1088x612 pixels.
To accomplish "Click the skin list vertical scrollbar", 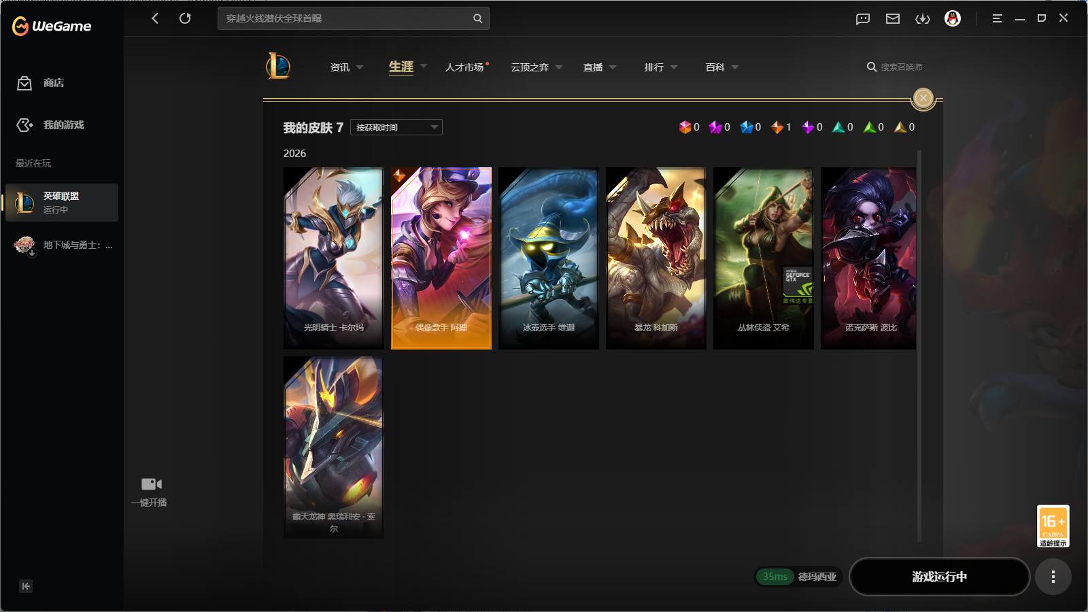I will click(x=919, y=346).
